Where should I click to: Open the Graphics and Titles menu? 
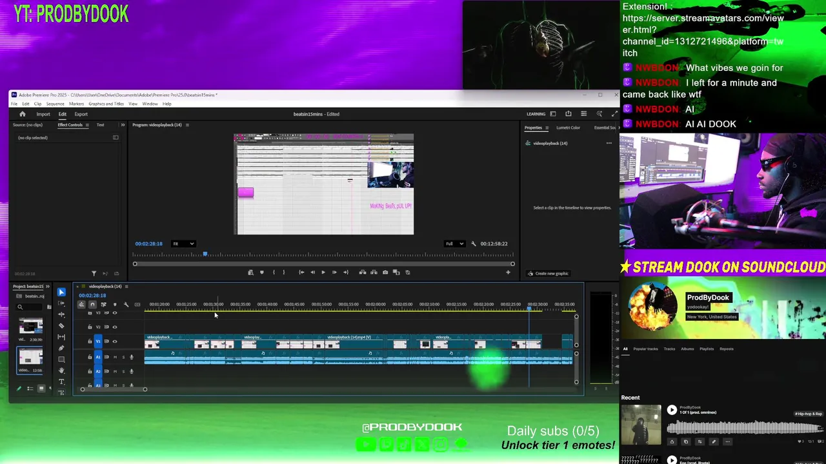[x=106, y=104]
